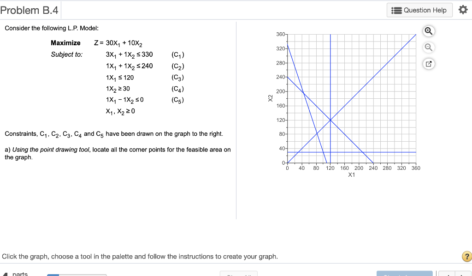The image size is (472, 276).
Task: Click the blue button at bottom right
Action: [x=405, y=273]
